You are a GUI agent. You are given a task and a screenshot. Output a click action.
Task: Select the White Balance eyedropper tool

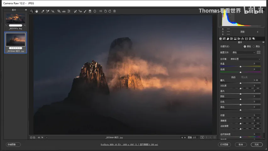(x=43, y=11)
